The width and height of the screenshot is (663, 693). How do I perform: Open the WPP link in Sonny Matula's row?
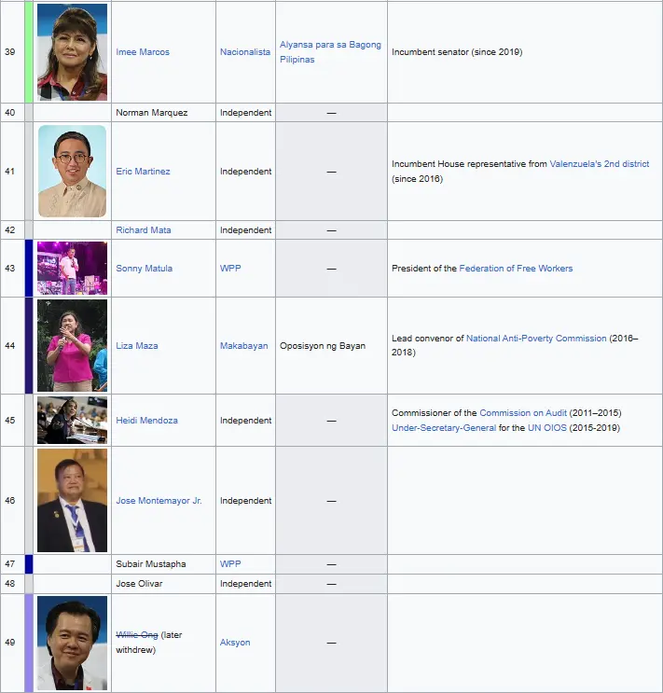tap(230, 269)
